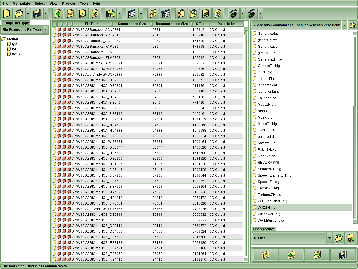Click the magnifying glass Search icon
This screenshot has width=358, height=269.
point(193,13)
